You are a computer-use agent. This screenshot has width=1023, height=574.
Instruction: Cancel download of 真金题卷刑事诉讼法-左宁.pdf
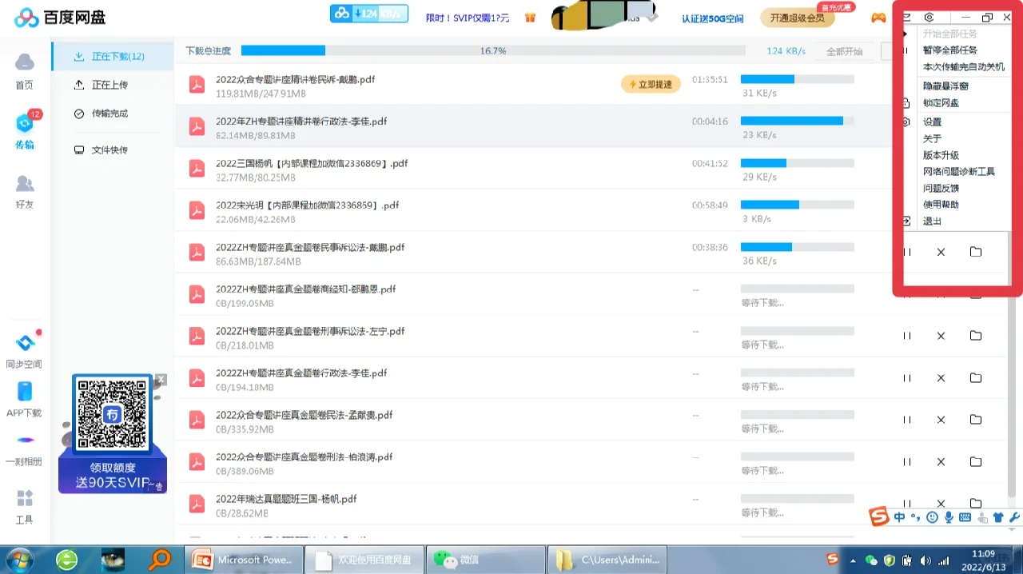coord(941,336)
